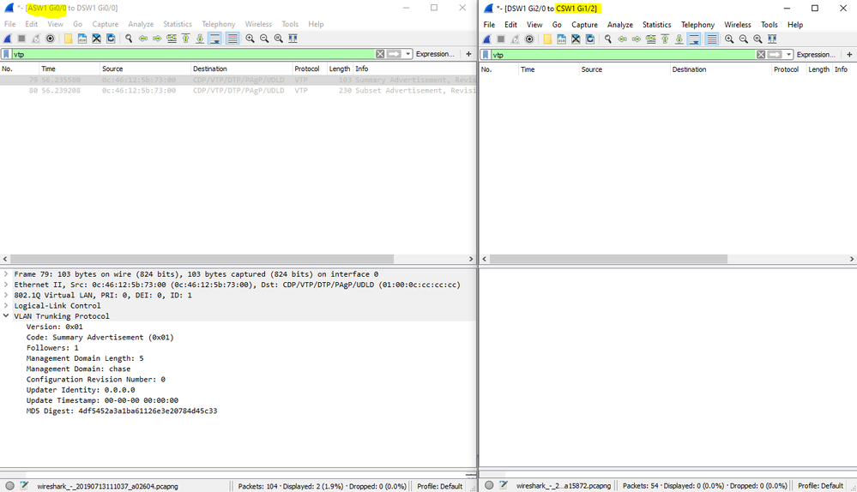This screenshot has width=857, height=492.
Task: Sort by Protocol column in left window
Action: [x=308, y=69]
